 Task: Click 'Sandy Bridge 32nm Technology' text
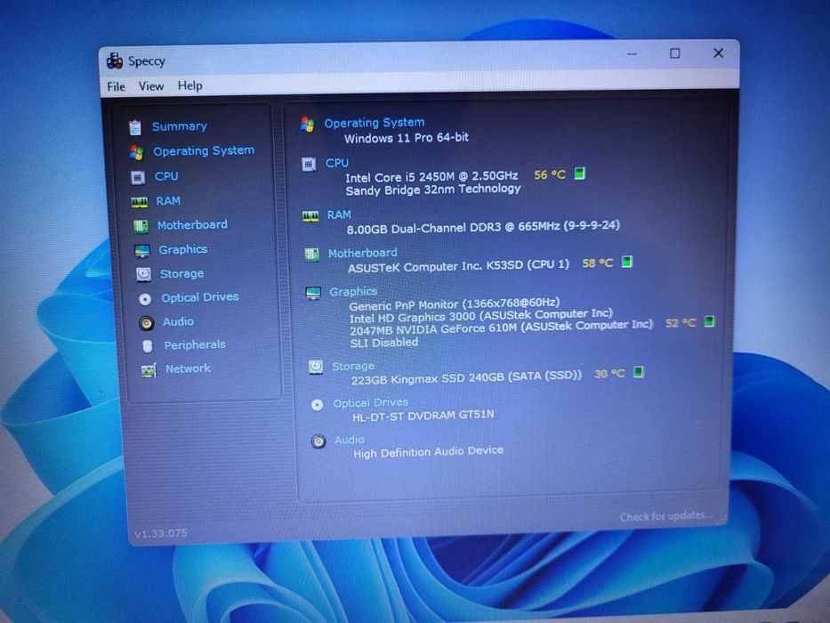click(x=433, y=189)
